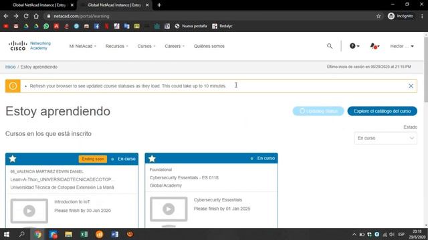
Task: Open Excel from the taskbar
Action: [x=84, y=234]
